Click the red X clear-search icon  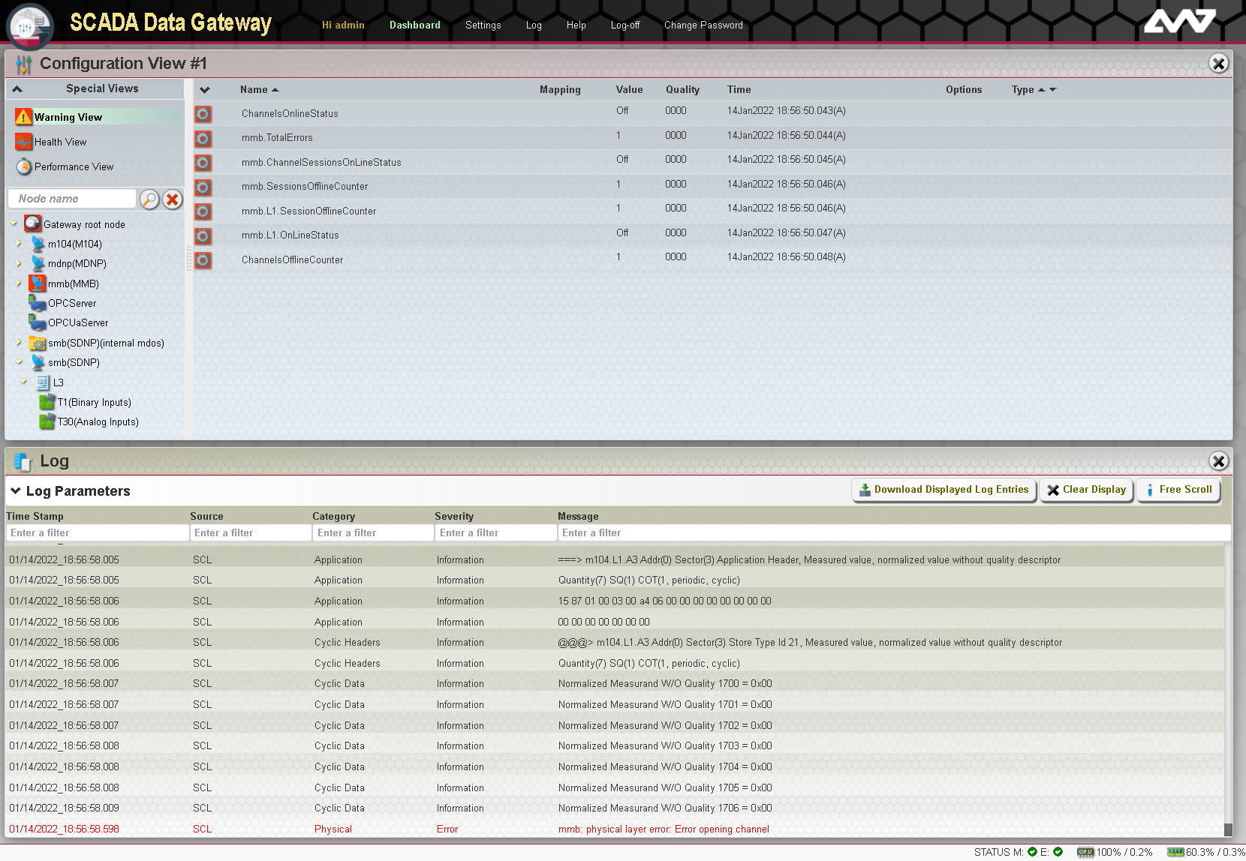tap(173, 199)
